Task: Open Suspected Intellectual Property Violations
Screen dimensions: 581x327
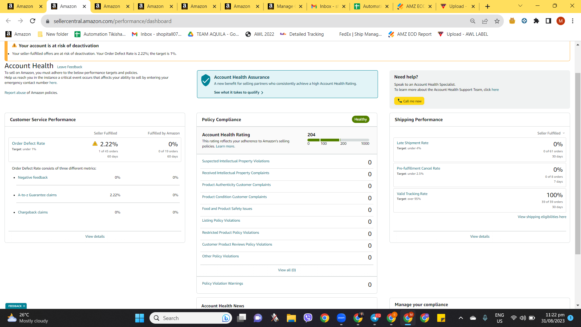Action: click(236, 161)
